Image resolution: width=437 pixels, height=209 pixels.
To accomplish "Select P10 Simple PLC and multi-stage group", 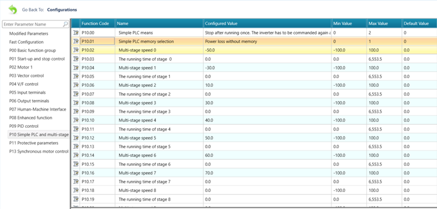I will pos(39,134).
